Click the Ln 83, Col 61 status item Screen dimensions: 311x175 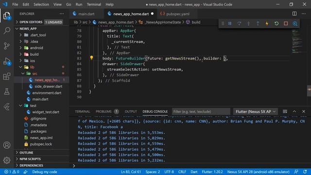click(131, 172)
